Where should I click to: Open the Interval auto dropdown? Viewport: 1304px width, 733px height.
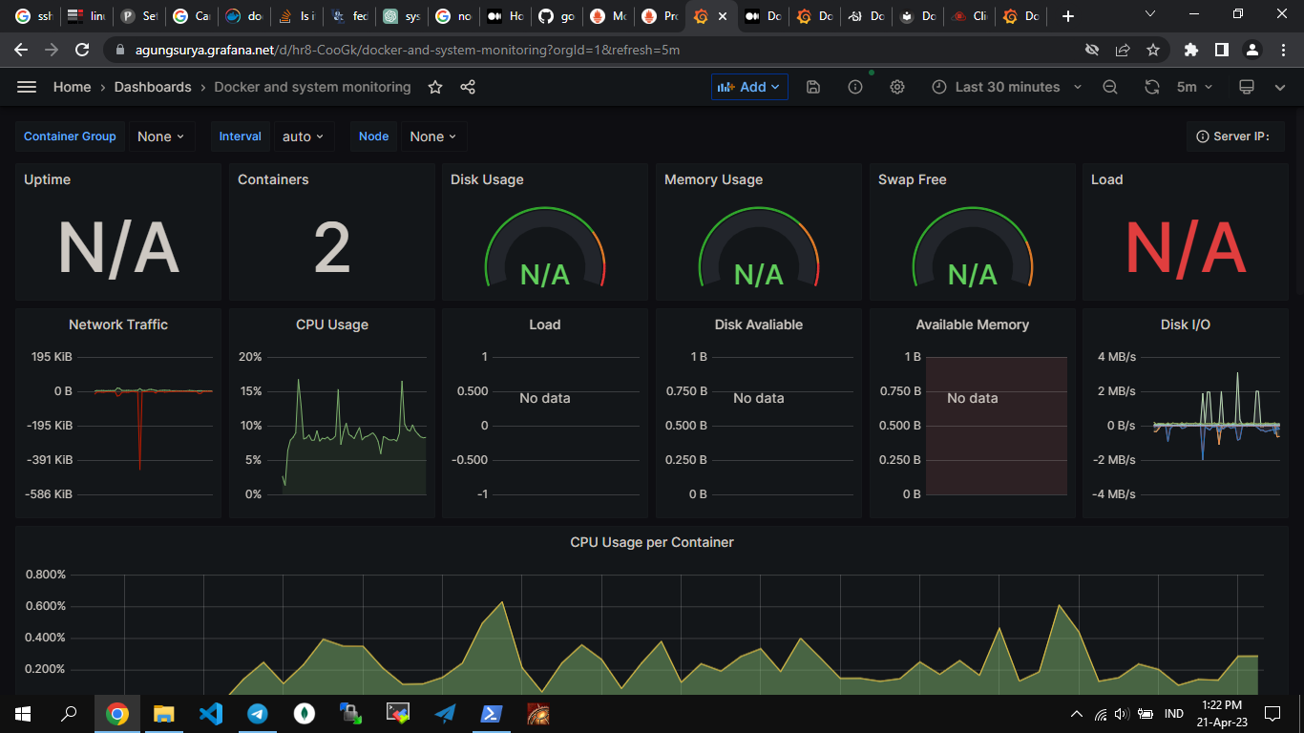pos(304,136)
